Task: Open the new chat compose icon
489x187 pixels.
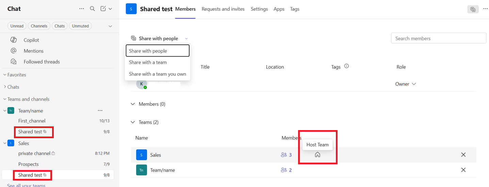Action: [x=103, y=9]
